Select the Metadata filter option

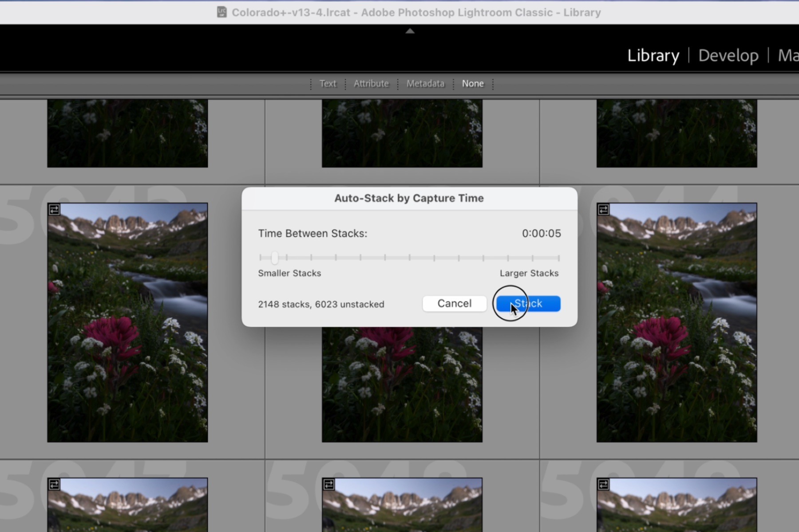425,83
